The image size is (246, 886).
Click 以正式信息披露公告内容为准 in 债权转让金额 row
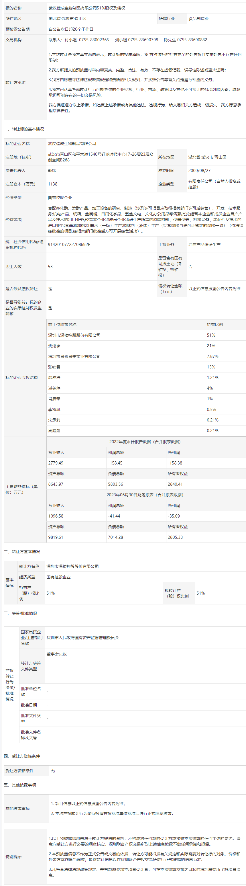pyautogui.click(x=214, y=289)
